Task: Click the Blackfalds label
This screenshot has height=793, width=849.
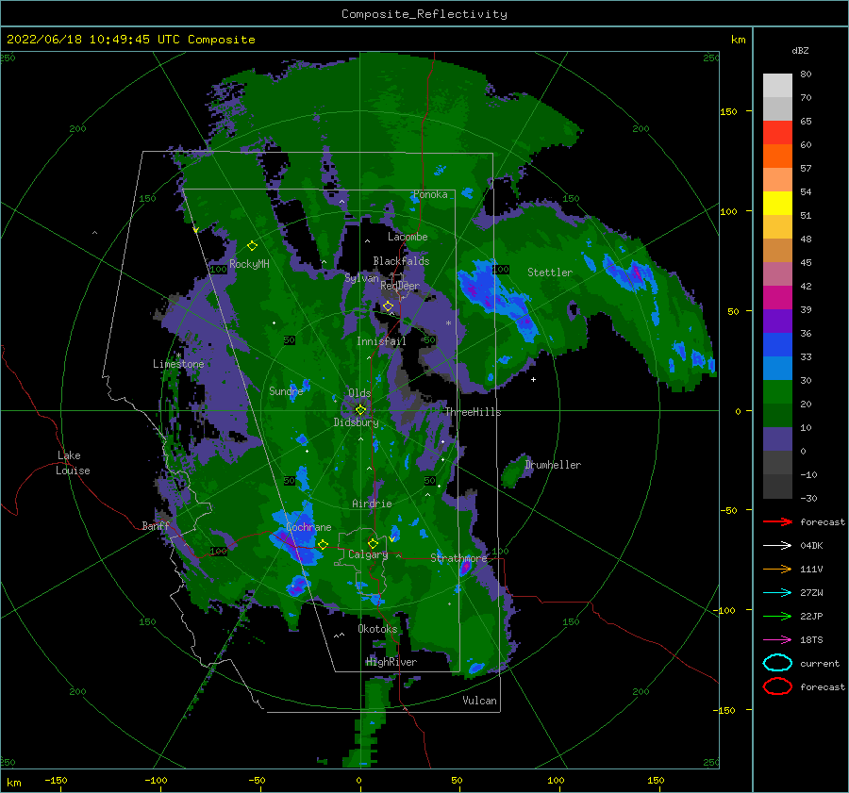Action: pos(401,261)
